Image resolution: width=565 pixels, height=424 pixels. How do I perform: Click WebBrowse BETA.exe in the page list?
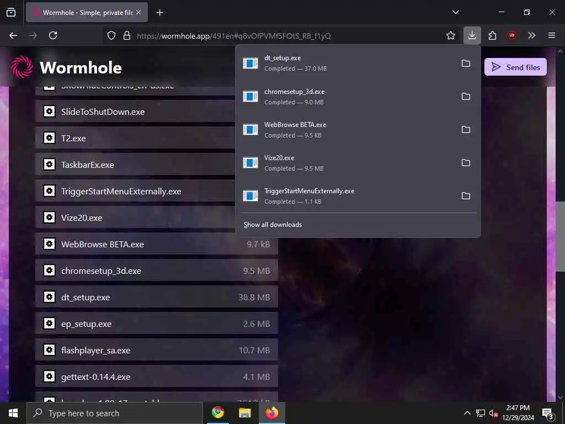click(156, 244)
